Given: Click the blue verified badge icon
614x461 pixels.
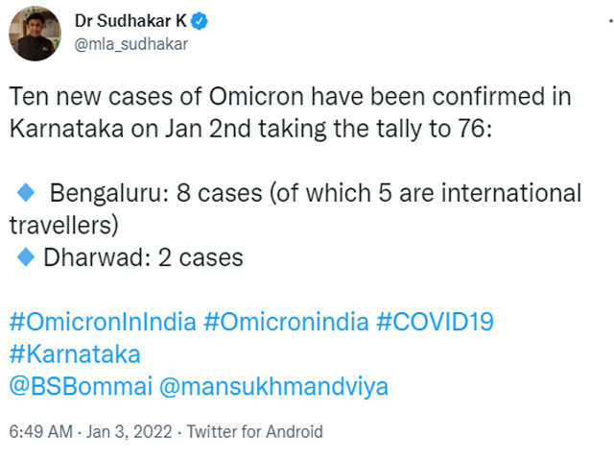Looking at the screenshot, I should point(200,21).
